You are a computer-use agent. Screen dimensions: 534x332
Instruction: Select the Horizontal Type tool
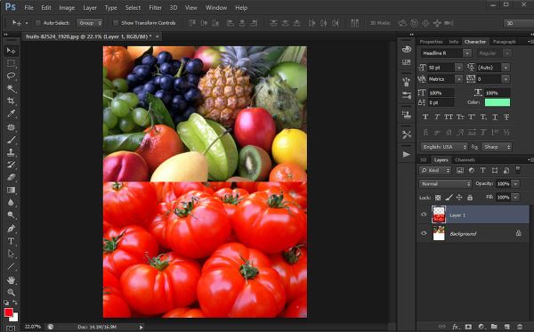[11, 241]
